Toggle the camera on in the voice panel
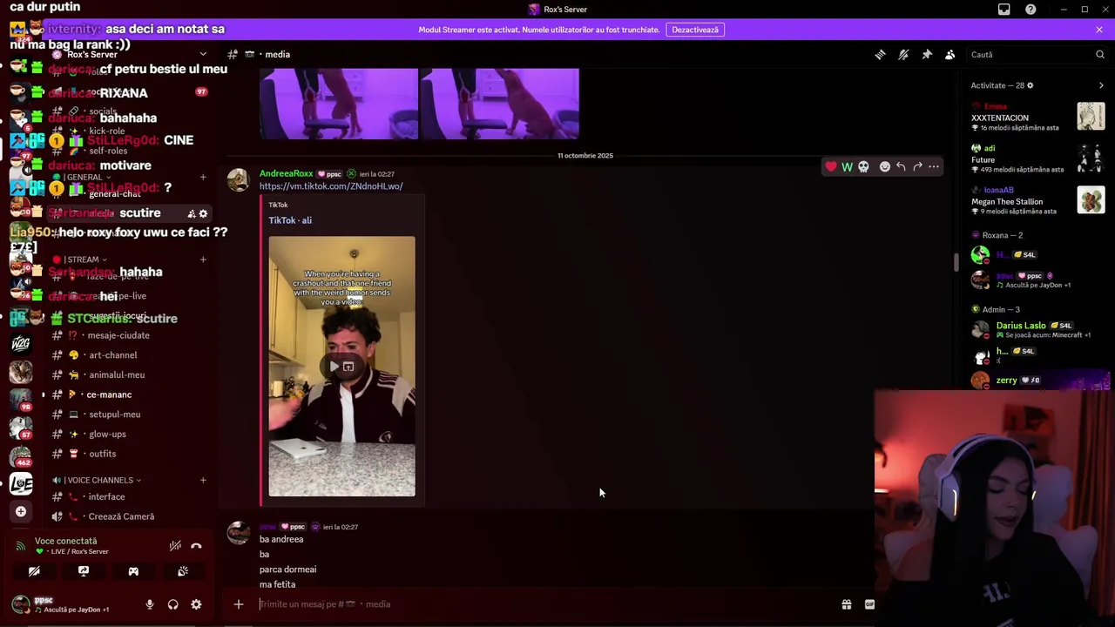The width and height of the screenshot is (1115, 627). [34, 571]
